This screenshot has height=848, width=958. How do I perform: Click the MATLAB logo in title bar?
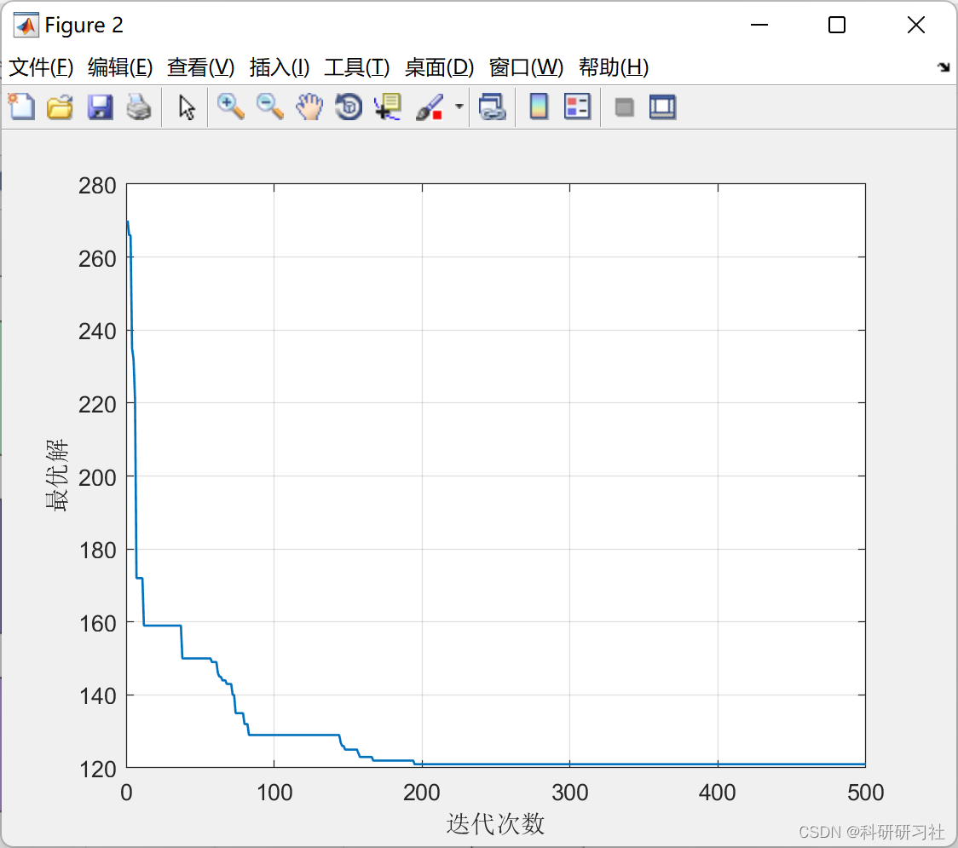tap(26, 25)
